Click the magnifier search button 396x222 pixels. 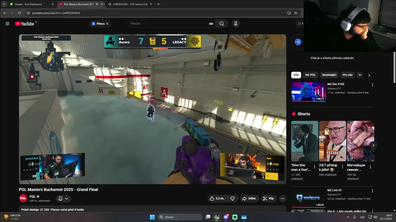222,24
